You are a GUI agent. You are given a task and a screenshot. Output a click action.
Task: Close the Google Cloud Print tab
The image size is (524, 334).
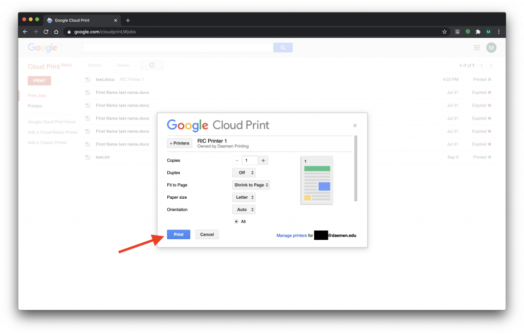(x=116, y=20)
